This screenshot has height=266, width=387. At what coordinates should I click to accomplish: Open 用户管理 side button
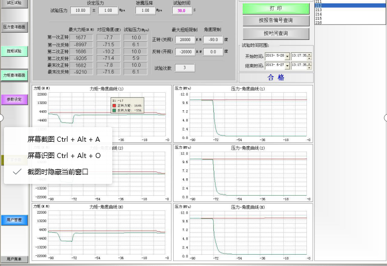click(x=14, y=219)
